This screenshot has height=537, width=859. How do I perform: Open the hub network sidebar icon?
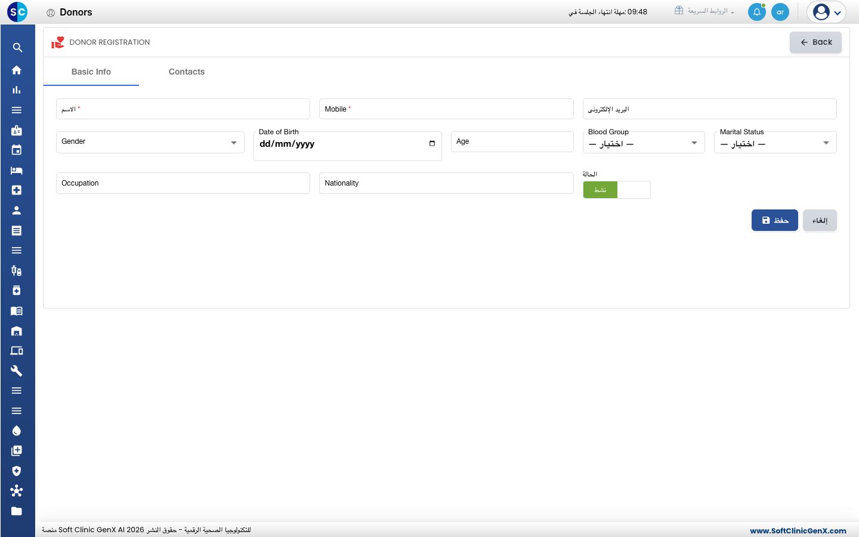17,491
